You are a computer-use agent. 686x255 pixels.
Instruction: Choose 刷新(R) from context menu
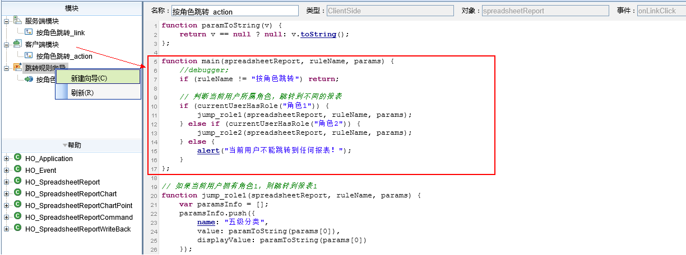(x=98, y=92)
